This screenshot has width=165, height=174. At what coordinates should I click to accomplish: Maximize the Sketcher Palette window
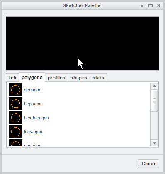150,5
